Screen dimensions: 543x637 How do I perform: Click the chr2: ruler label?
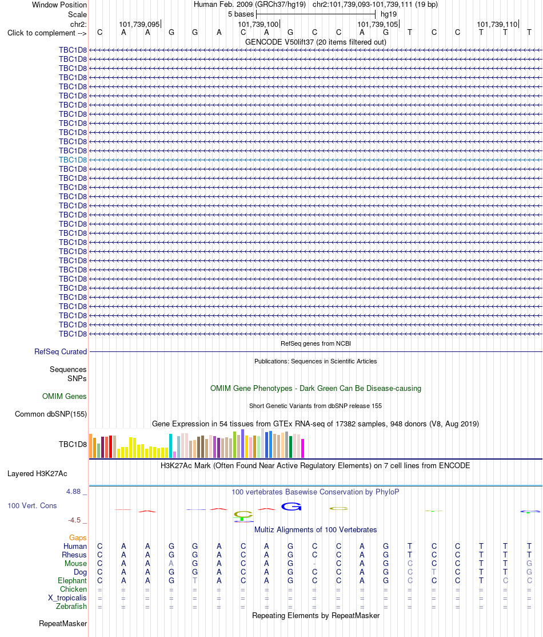tap(78, 24)
